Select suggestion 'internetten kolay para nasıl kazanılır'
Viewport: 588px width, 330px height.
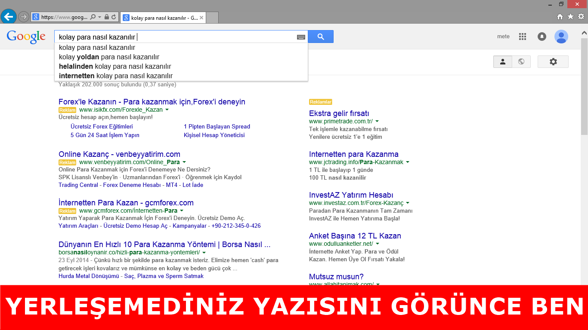tap(181, 76)
